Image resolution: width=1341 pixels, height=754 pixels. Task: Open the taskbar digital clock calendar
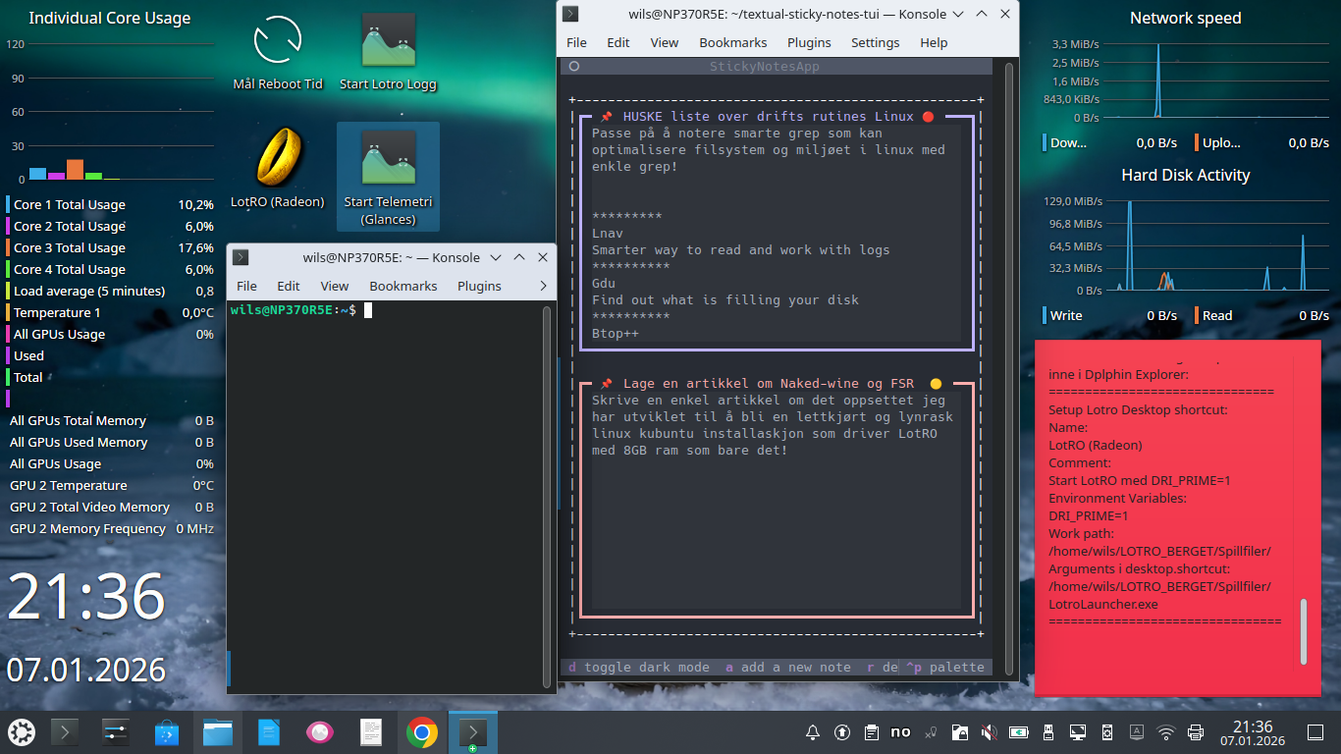tap(1253, 732)
